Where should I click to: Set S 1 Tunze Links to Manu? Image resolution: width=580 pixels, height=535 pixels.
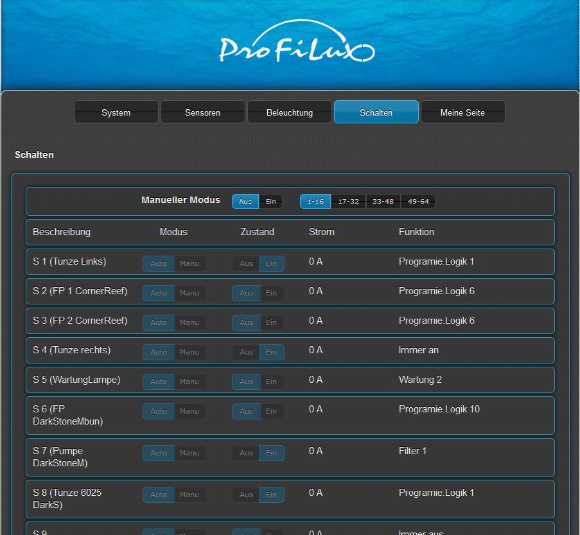click(189, 263)
